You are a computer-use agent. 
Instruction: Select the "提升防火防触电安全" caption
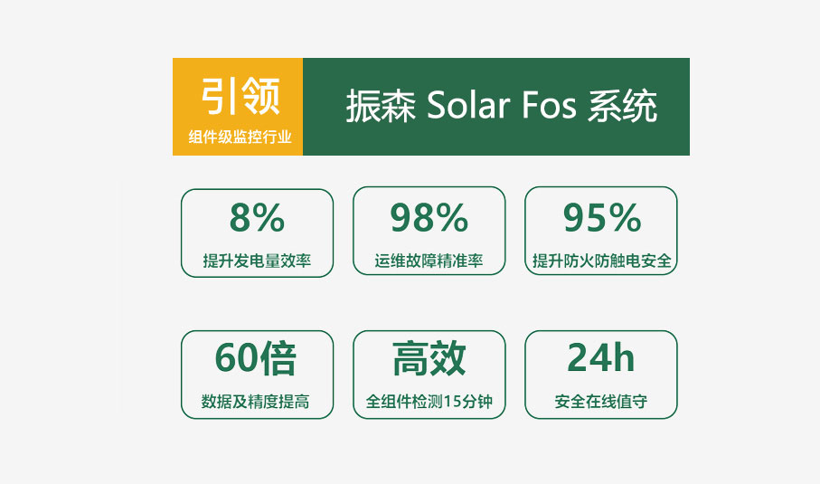(x=601, y=261)
